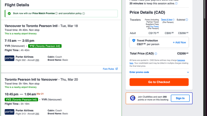Screen dimensions: 207x116
Task: Click the Price Match Promise info icon
Action: pos(56,13)
